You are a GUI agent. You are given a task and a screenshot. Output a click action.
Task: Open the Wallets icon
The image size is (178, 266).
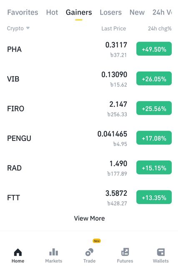[160, 252]
